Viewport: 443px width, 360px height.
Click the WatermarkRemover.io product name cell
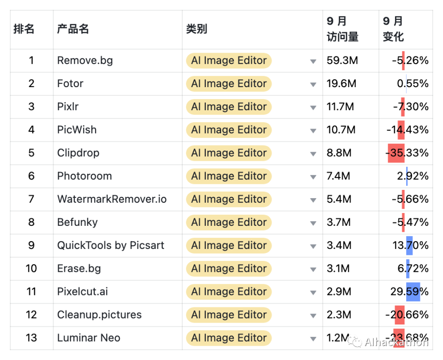click(112, 199)
